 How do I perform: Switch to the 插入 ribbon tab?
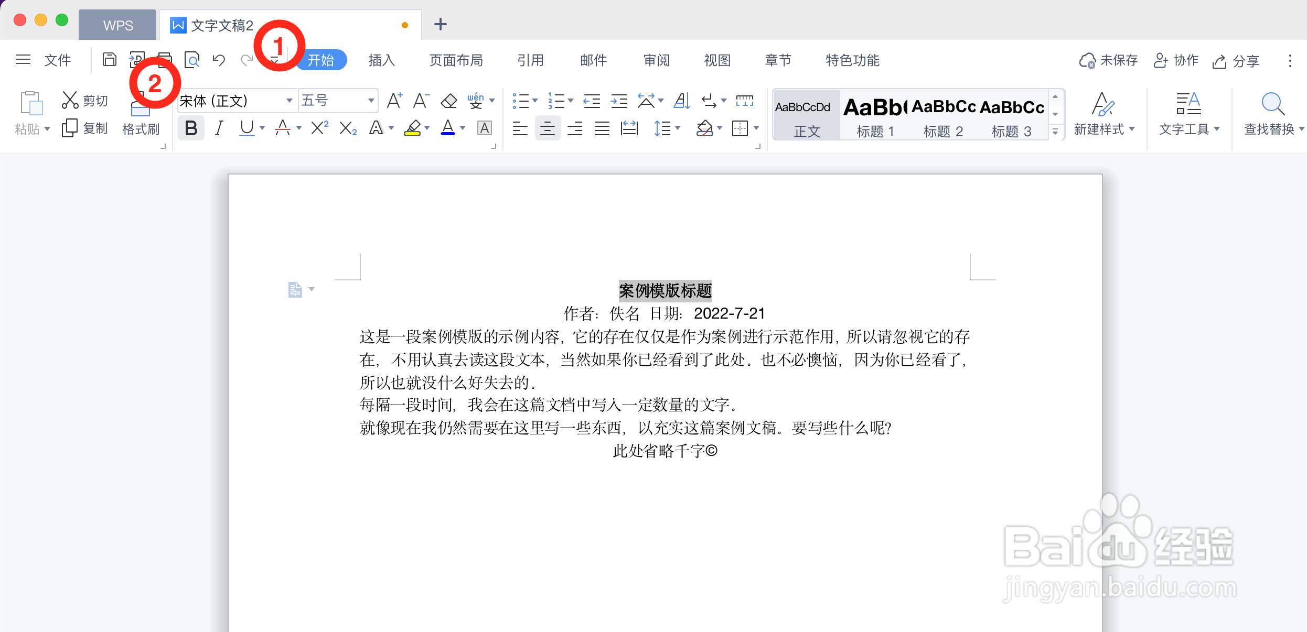tap(381, 60)
